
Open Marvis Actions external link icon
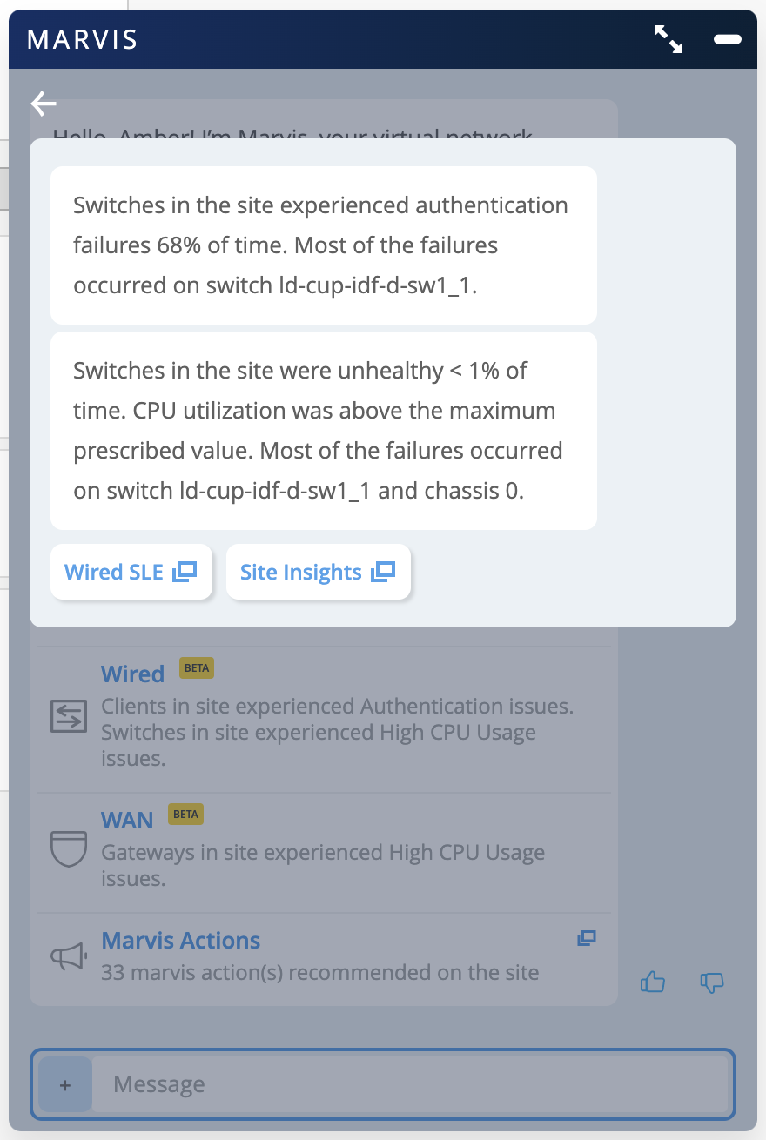pyautogui.click(x=587, y=938)
